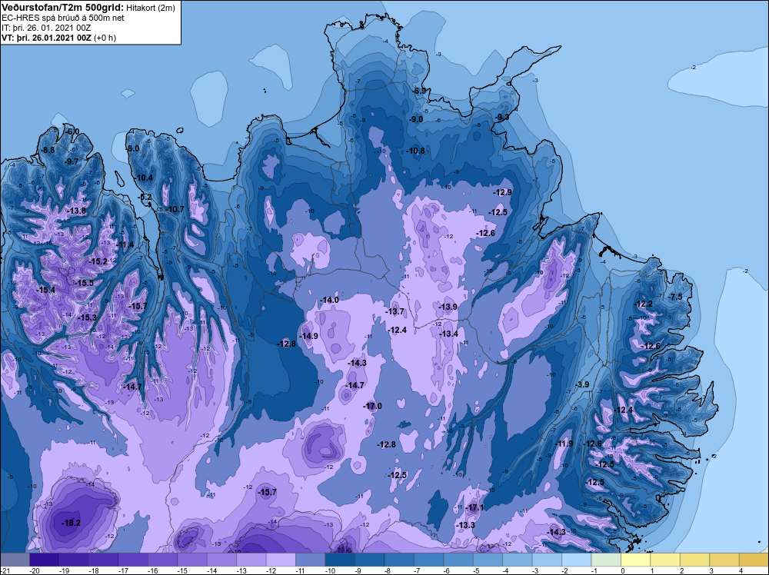Click the -15.3 temperature value
The image size is (769, 575).
point(87,317)
